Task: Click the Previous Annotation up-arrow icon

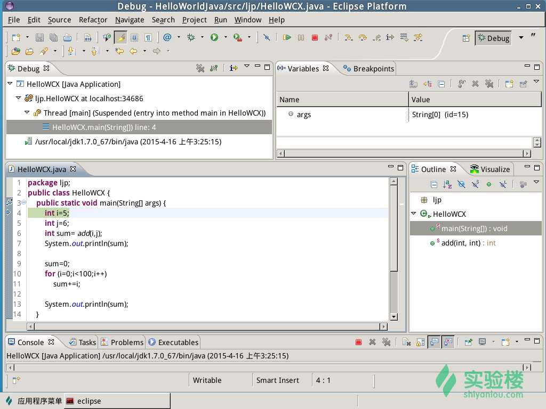Action: point(95,52)
